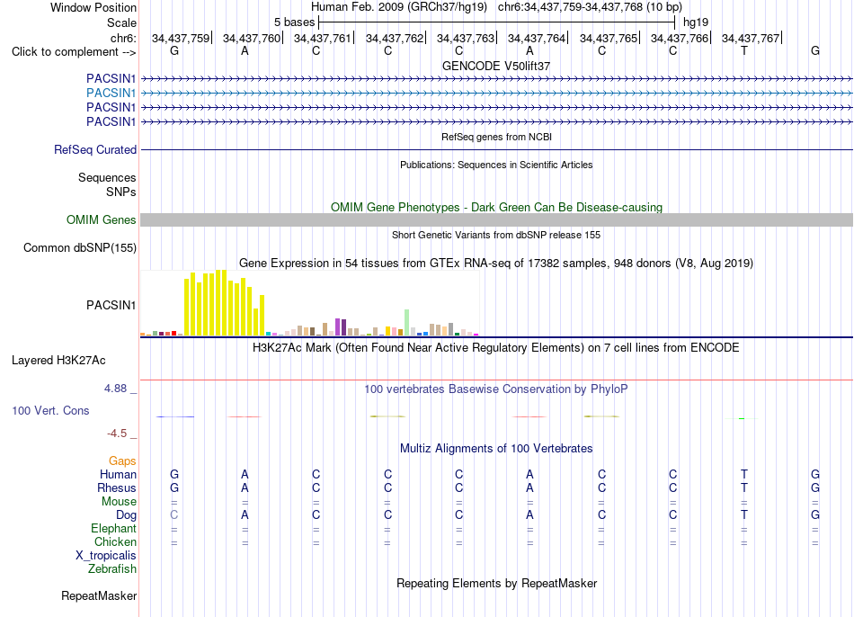Click the green PhyloP conservation mark
Image resolution: width=854 pixels, height=617 pixels.
tap(742, 418)
